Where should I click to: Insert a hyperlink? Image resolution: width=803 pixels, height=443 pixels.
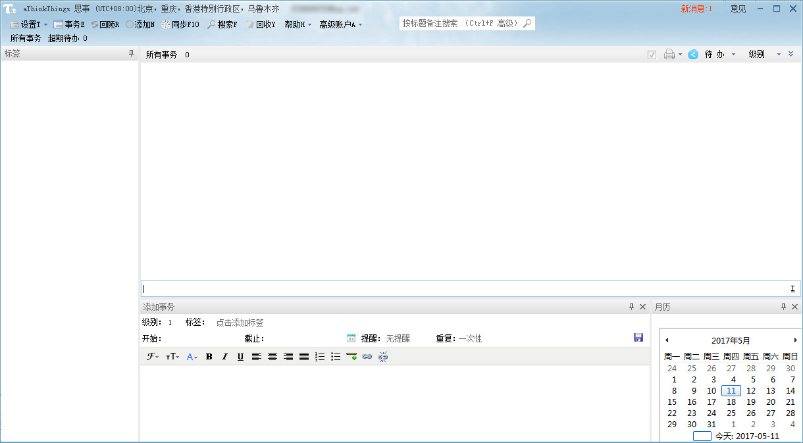click(367, 357)
